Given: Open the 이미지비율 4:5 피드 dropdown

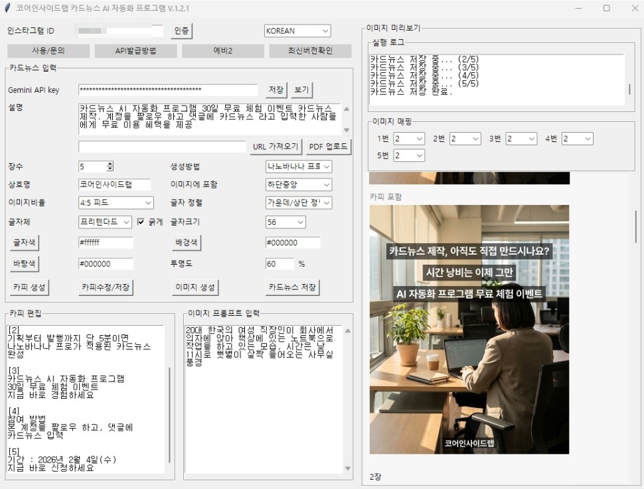Looking at the screenshot, I should point(116,202).
